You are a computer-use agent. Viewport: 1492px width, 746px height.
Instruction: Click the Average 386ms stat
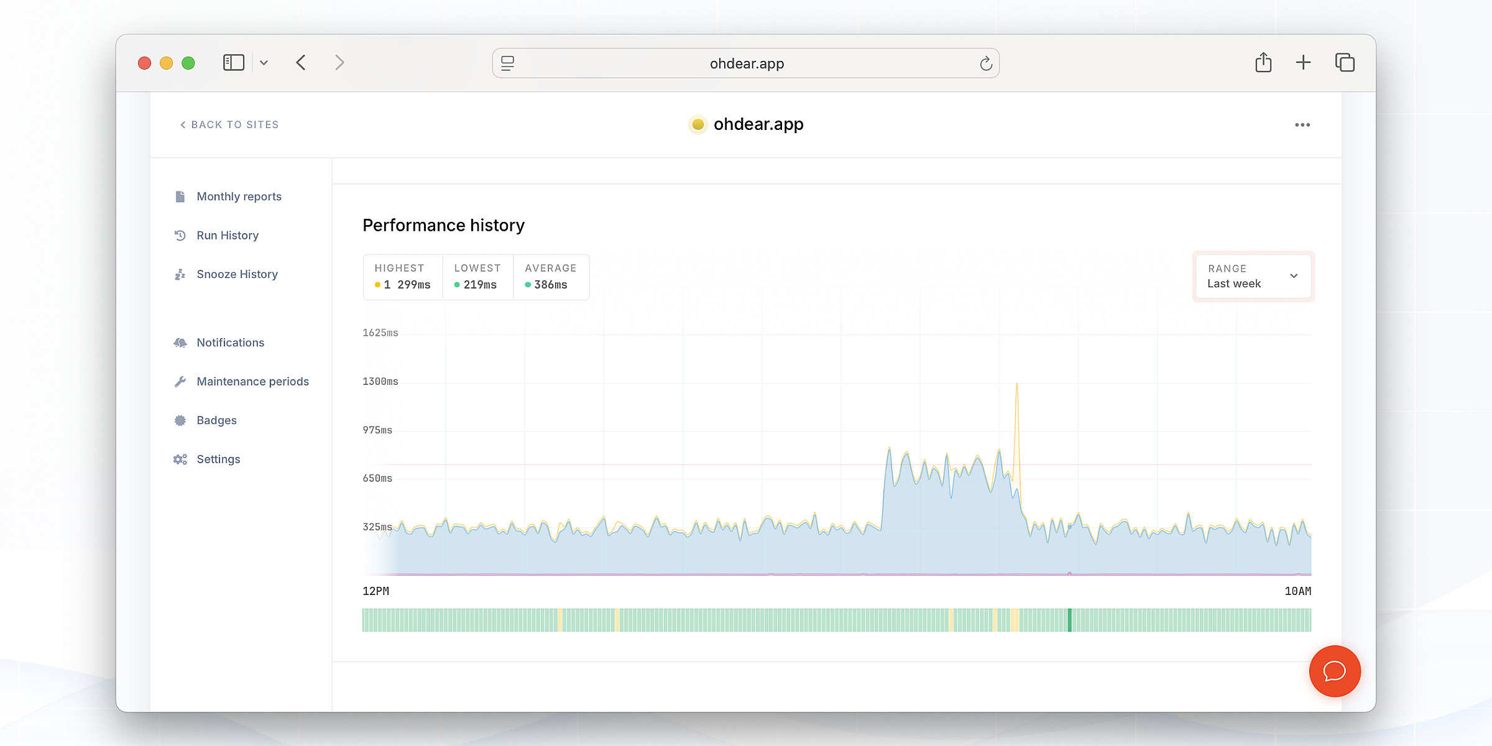[551, 277]
